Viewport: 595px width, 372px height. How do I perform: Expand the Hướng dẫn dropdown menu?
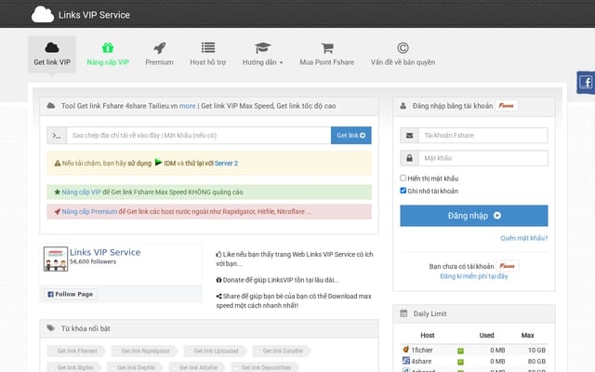[x=262, y=54]
